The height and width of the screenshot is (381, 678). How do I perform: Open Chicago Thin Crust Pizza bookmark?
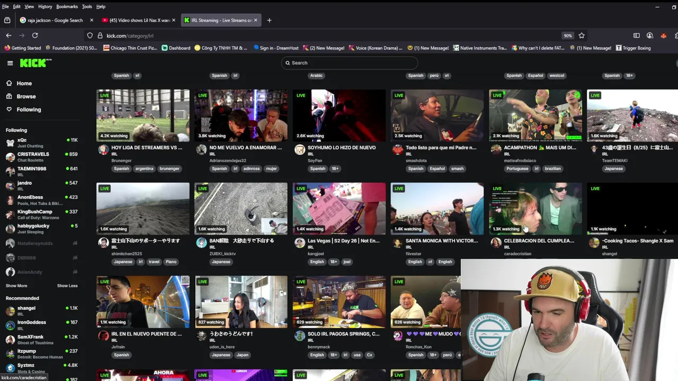(130, 48)
